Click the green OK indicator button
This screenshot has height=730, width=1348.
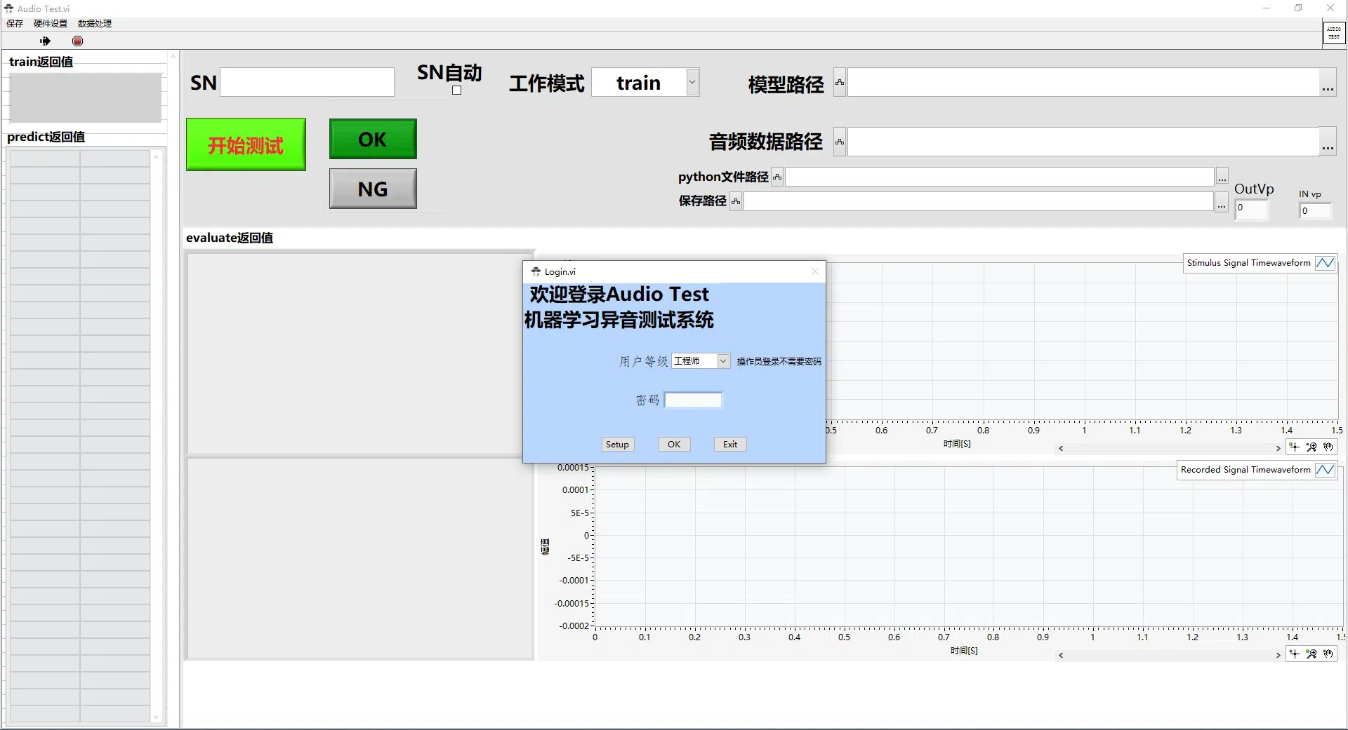(373, 139)
